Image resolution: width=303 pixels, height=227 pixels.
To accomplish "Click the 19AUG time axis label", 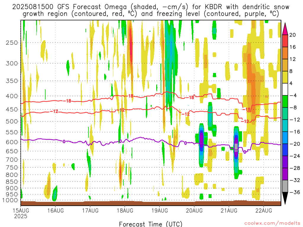I will (x=159, y=210).
